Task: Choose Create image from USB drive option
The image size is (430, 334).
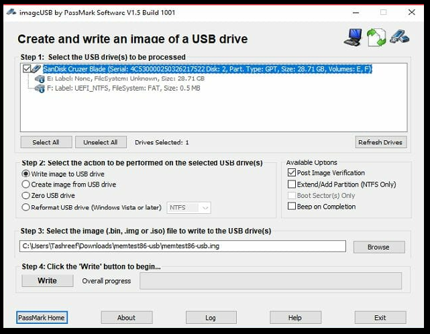Action: coord(69,184)
